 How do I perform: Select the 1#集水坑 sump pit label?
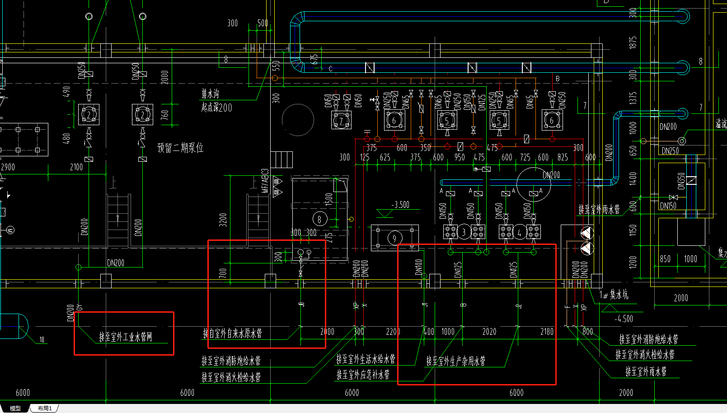(x=614, y=295)
